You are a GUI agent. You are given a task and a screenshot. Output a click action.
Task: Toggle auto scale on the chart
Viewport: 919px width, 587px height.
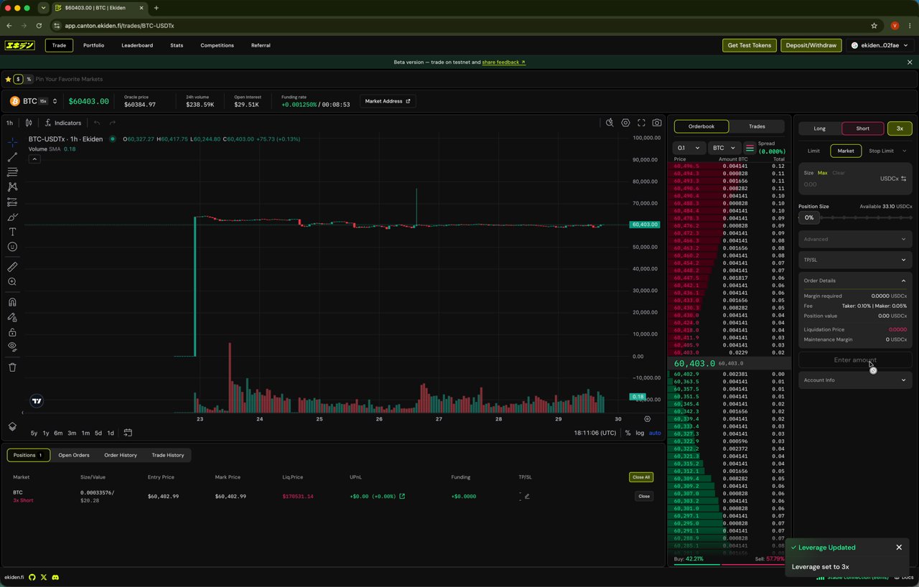tap(655, 433)
